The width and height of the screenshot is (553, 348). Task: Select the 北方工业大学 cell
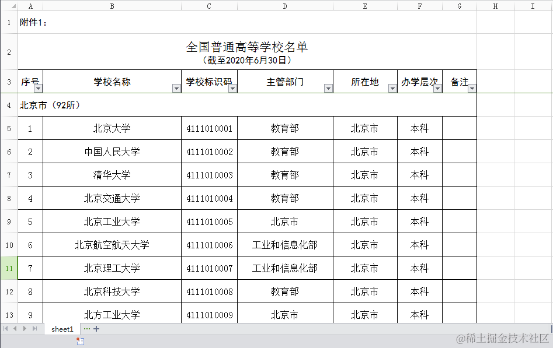112,314
